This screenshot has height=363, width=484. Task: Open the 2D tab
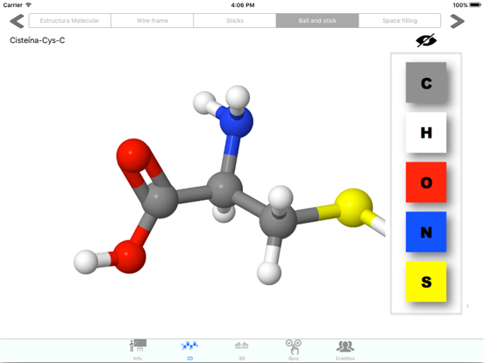click(189, 350)
